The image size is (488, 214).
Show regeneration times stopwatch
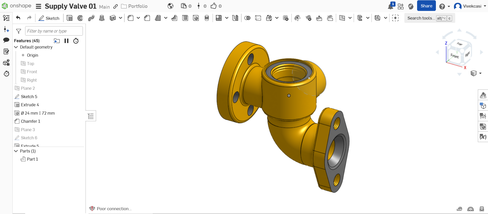click(x=76, y=41)
